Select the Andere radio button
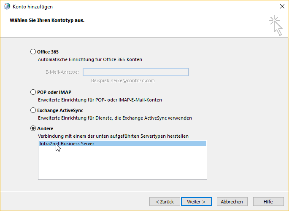This screenshot has width=289, height=211. click(33, 128)
